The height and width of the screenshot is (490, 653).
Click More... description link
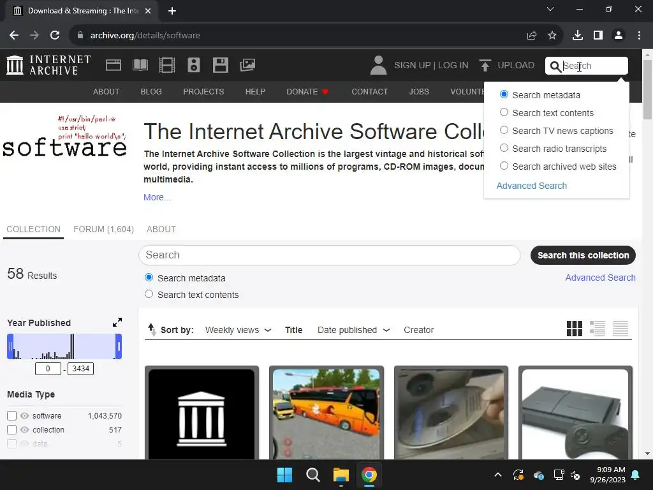point(157,198)
